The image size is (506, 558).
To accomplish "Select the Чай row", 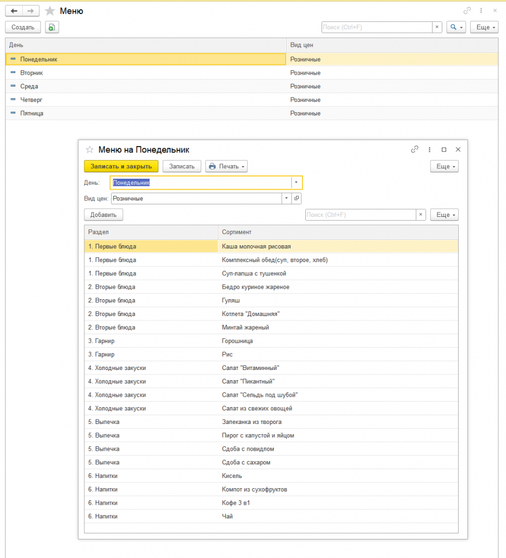I will coord(271,517).
